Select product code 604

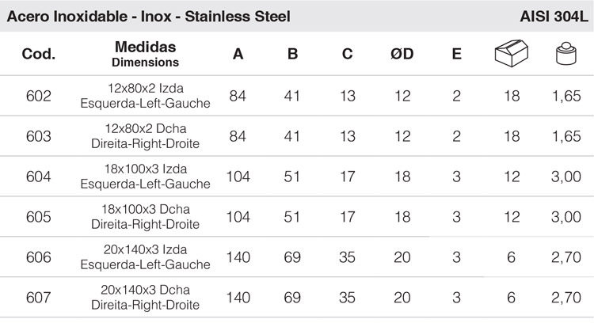(38, 177)
